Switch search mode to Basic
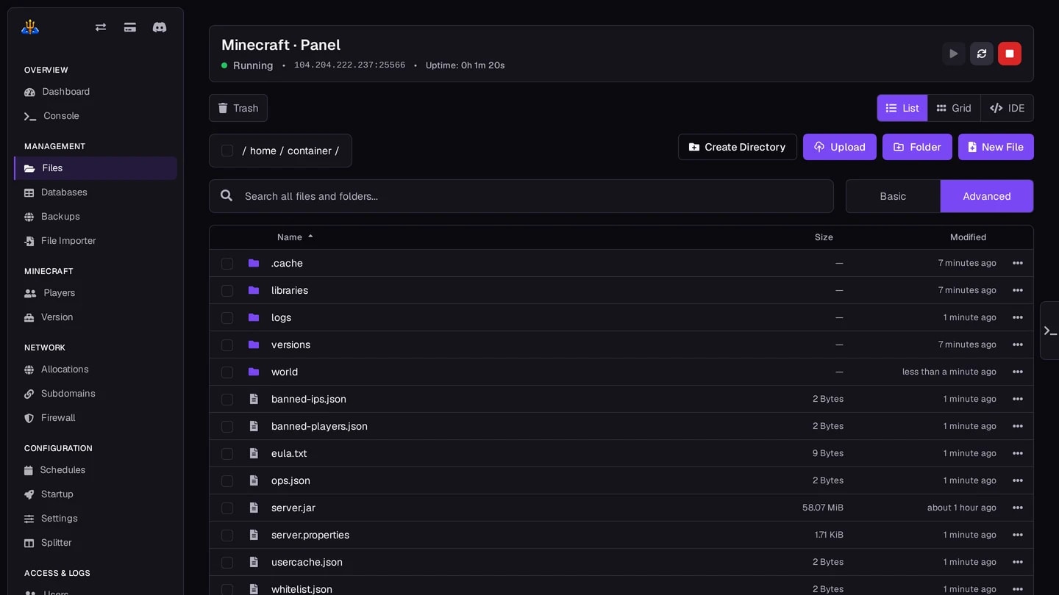 (x=893, y=196)
